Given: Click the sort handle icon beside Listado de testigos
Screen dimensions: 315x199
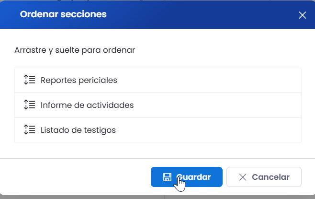Looking at the screenshot, I should pos(29,129).
